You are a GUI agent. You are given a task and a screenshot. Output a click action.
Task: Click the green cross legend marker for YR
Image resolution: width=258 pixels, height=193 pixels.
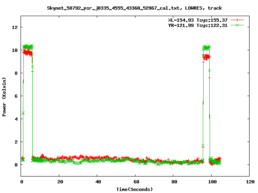tap(237, 25)
